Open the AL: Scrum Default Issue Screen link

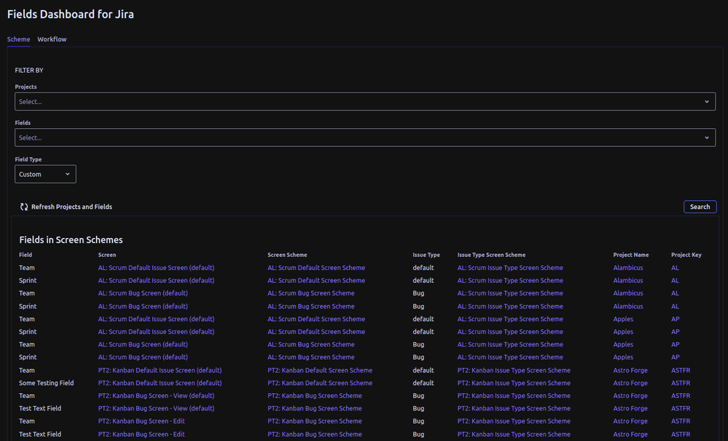[156, 268]
